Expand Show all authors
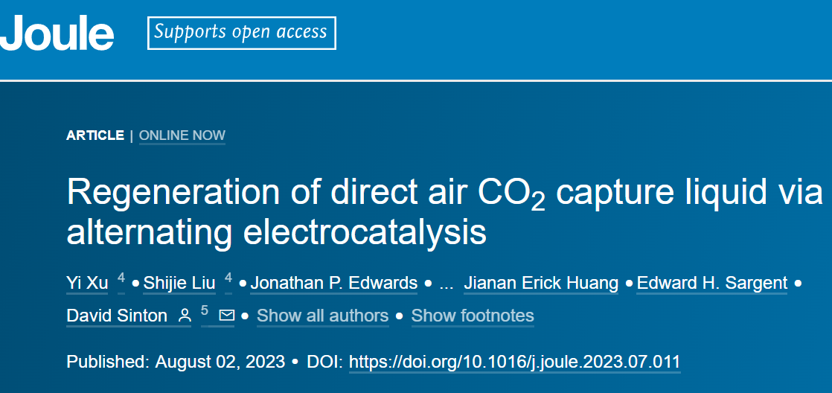 [323, 316]
